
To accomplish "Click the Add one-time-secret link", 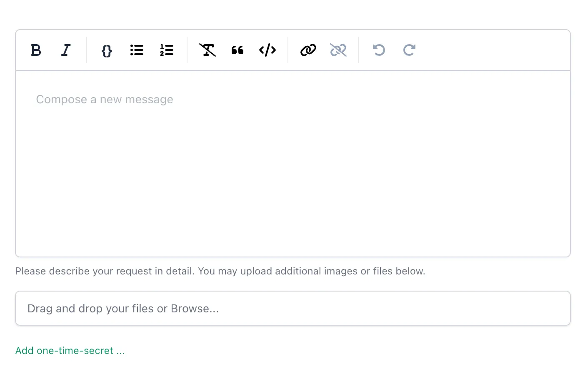I will click(x=70, y=350).
